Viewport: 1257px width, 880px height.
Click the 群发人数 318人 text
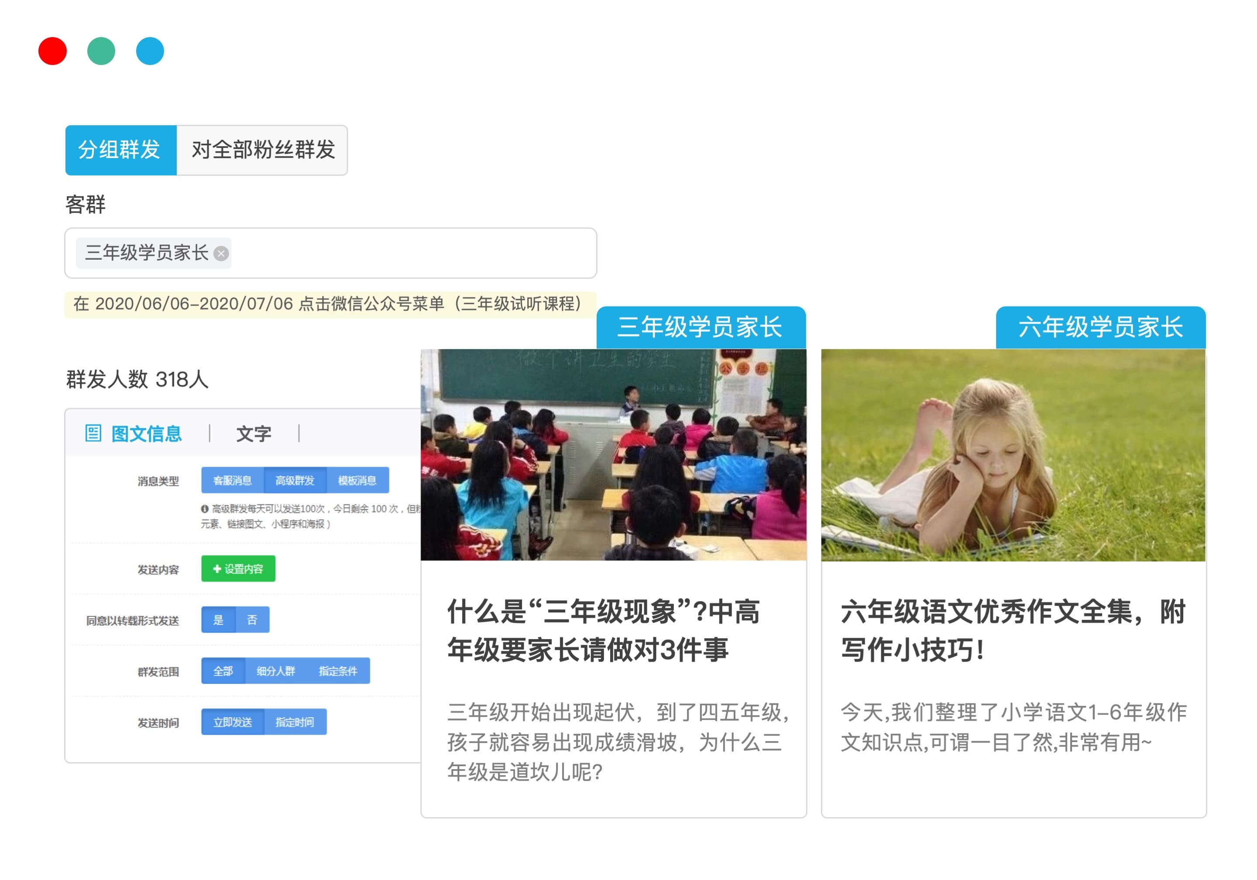tap(137, 379)
